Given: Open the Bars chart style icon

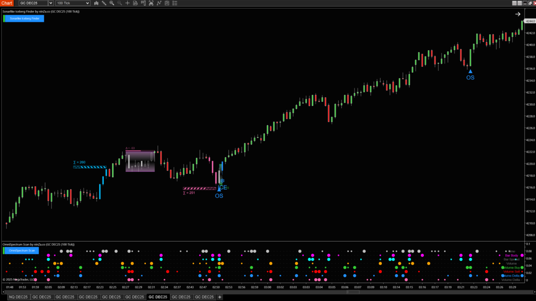Looking at the screenshot, I should coord(96,3).
